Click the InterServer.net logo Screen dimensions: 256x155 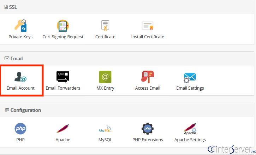coord(231,149)
